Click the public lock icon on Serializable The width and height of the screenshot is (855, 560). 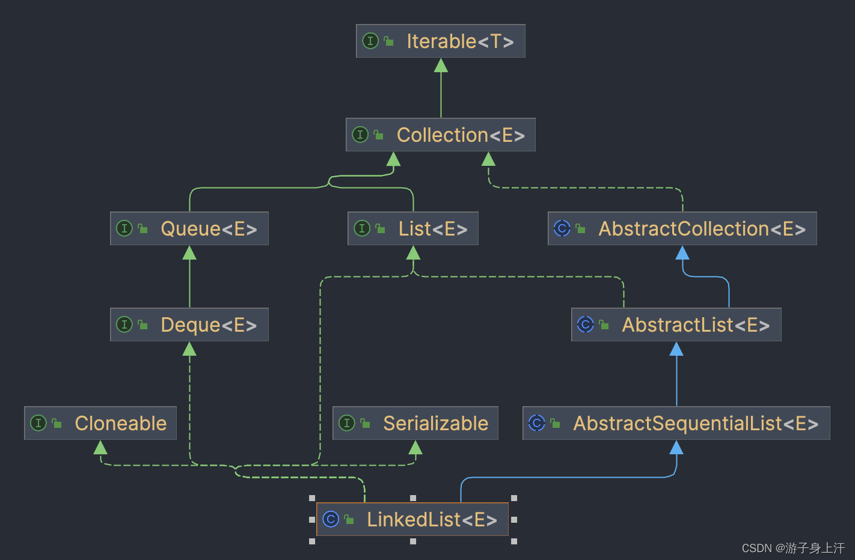(366, 423)
